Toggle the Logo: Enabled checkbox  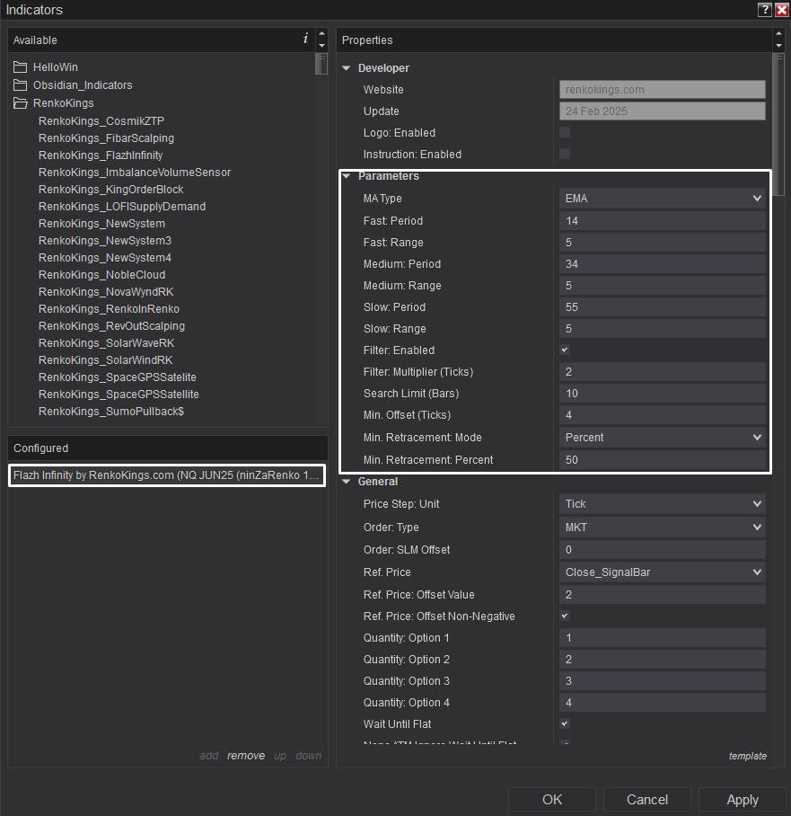[565, 132]
